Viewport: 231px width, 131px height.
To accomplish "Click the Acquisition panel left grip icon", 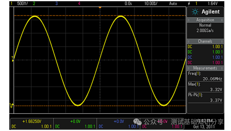I will (x=189, y=20).
